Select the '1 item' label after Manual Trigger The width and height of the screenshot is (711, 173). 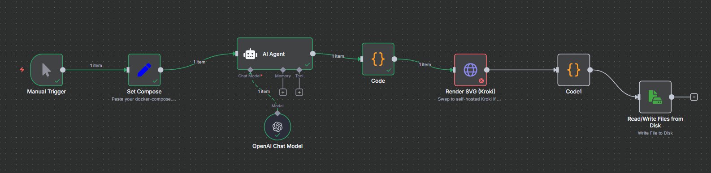coord(96,66)
